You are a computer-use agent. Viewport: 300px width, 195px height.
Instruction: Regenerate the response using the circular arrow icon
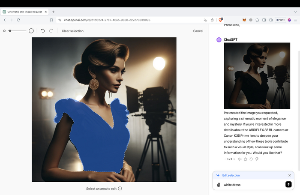coord(251,159)
